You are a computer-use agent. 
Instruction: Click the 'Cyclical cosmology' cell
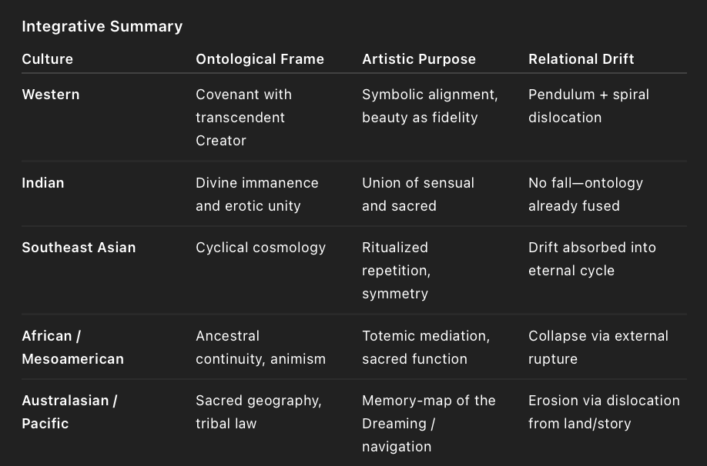(260, 248)
